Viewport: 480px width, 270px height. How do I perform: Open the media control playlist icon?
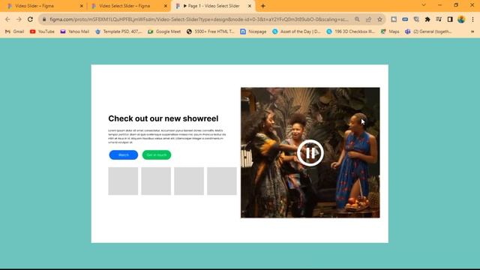tap(439, 19)
